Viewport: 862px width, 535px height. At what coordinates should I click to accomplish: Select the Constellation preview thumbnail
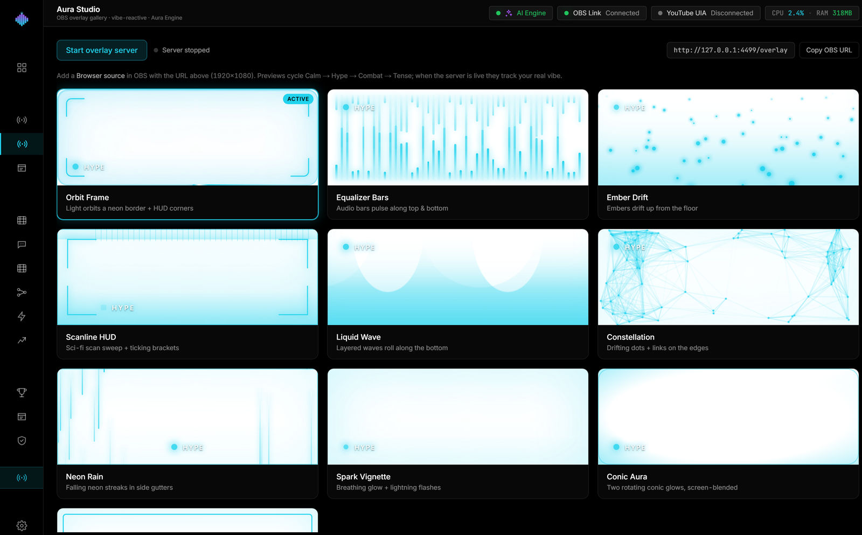tap(728, 277)
